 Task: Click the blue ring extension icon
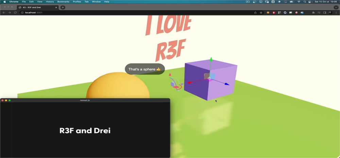[285, 13]
